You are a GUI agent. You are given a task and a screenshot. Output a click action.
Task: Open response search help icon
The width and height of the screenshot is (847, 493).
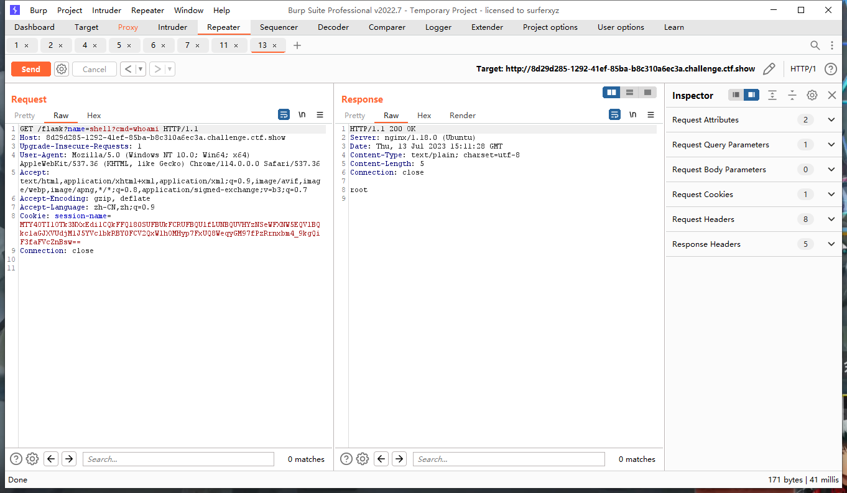point(347,459)
